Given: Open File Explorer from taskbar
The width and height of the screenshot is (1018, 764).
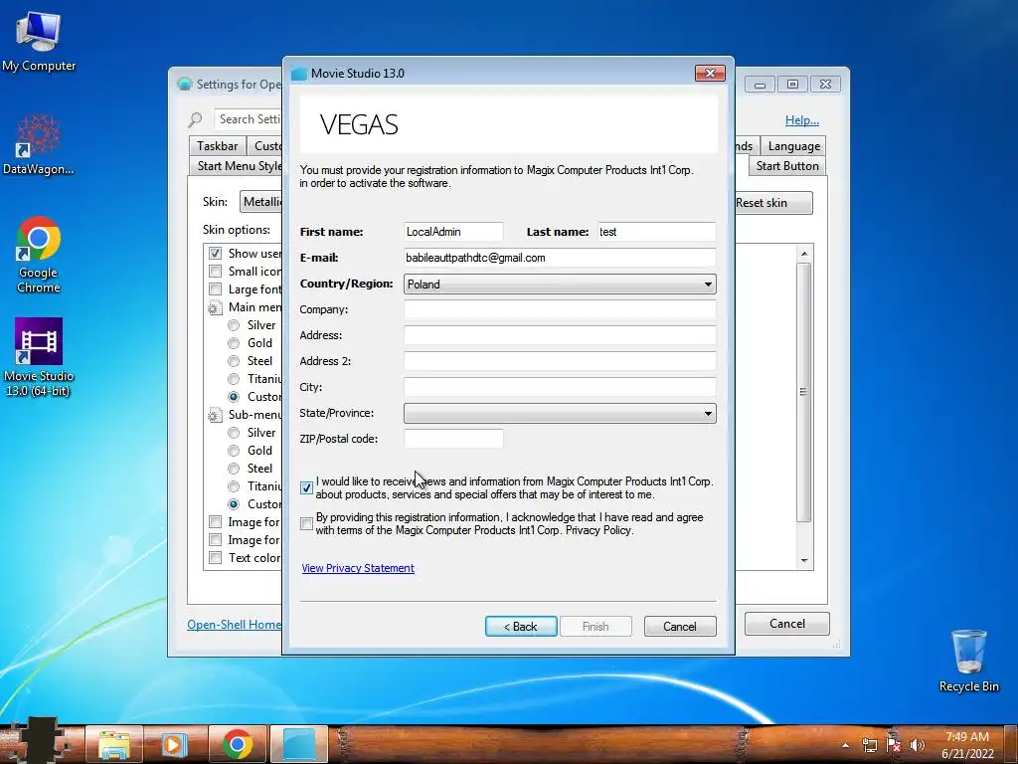Looking at the screenshot, I should tap(114, 743).
